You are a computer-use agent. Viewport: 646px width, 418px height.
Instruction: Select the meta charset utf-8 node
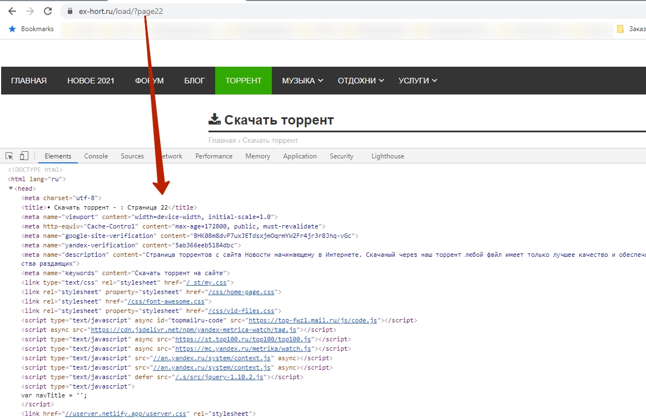61,198
